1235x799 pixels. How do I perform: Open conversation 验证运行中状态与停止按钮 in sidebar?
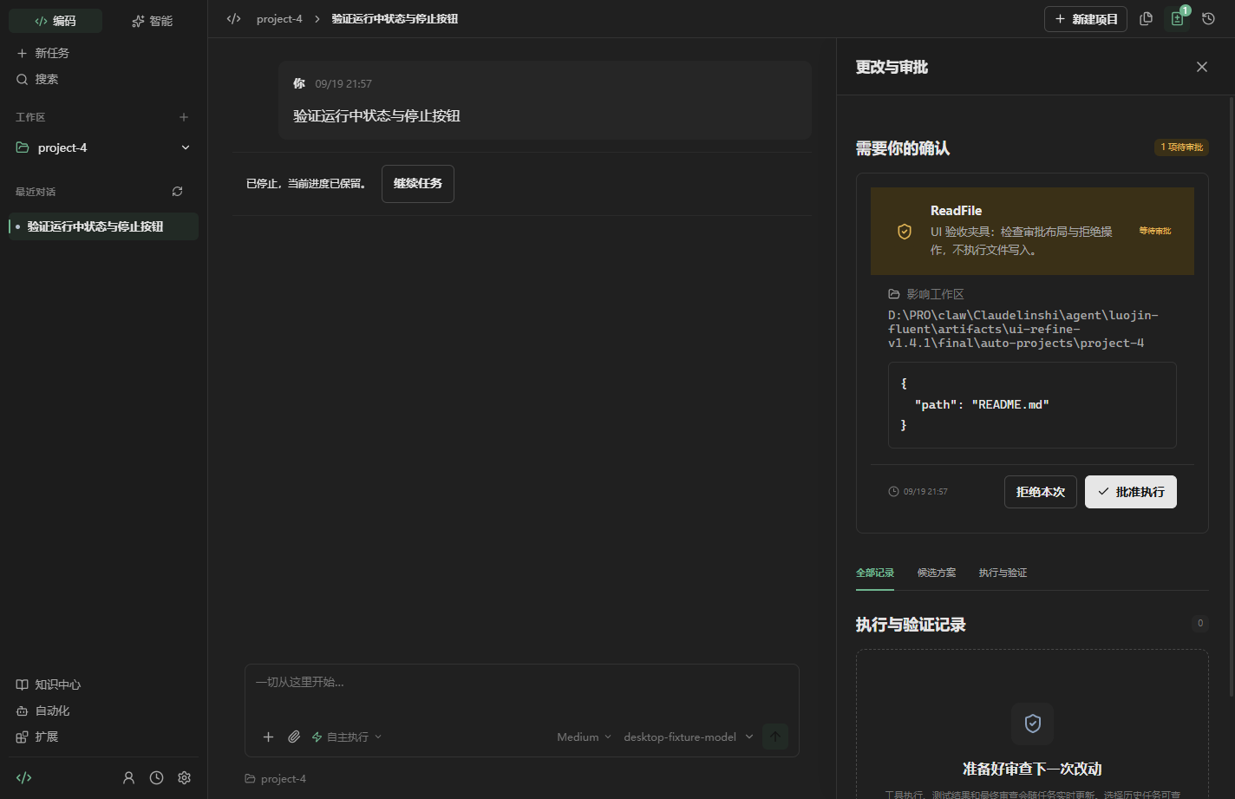coord(104,226)
